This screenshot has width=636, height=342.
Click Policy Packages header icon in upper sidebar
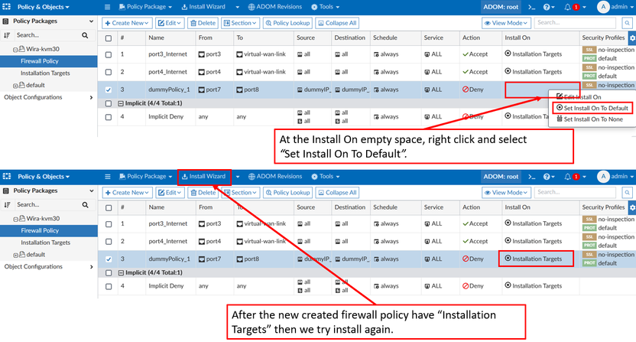5,21
